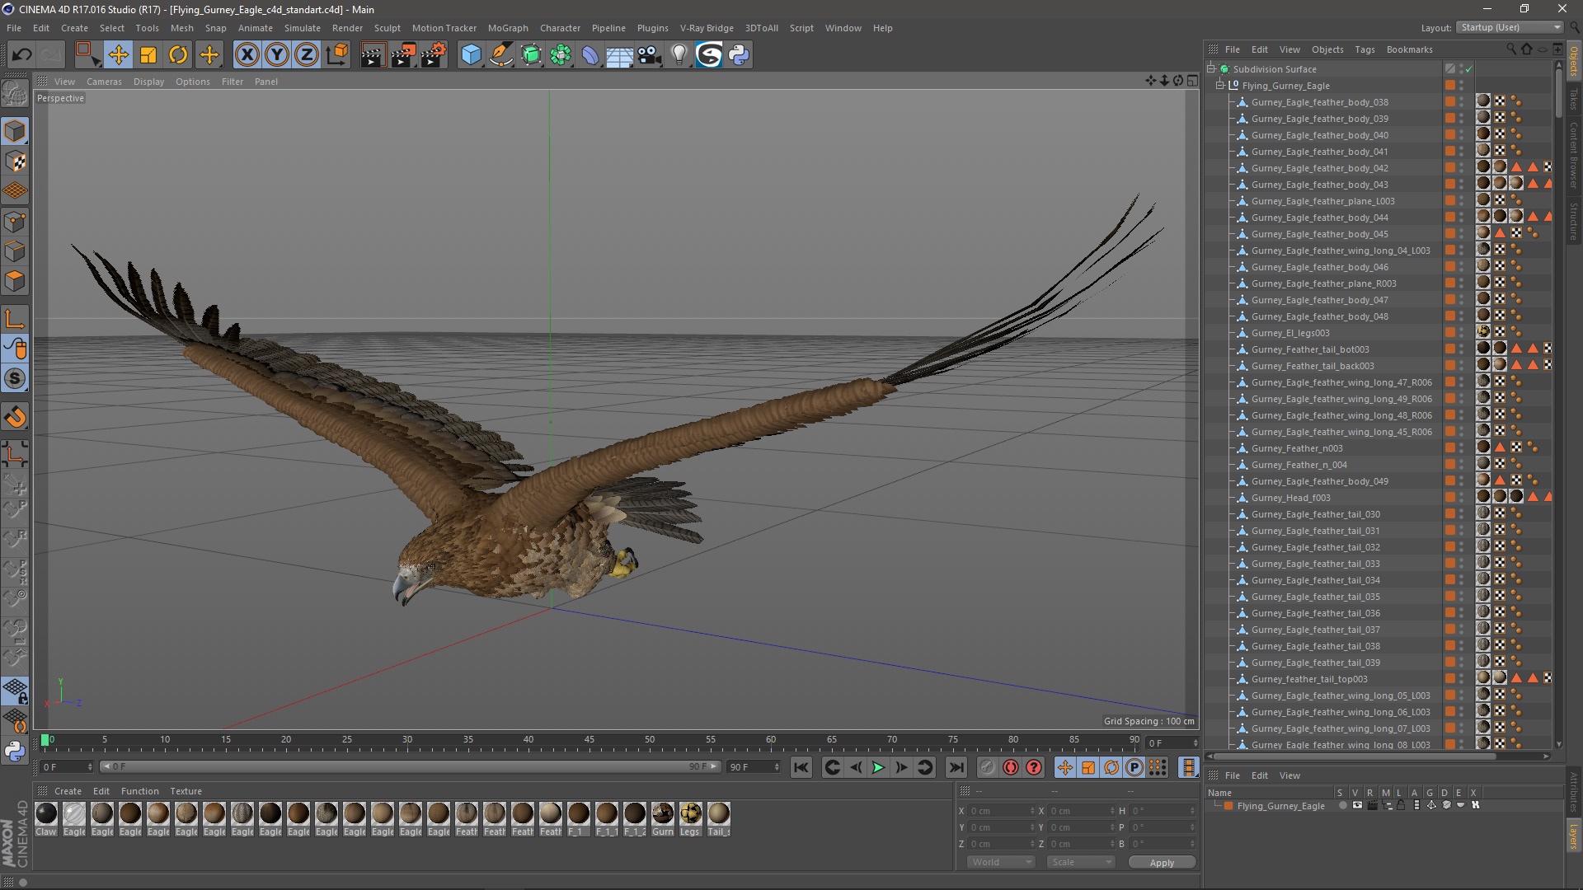
Task: Switch to Model mode in left palette
Action: 15,131
